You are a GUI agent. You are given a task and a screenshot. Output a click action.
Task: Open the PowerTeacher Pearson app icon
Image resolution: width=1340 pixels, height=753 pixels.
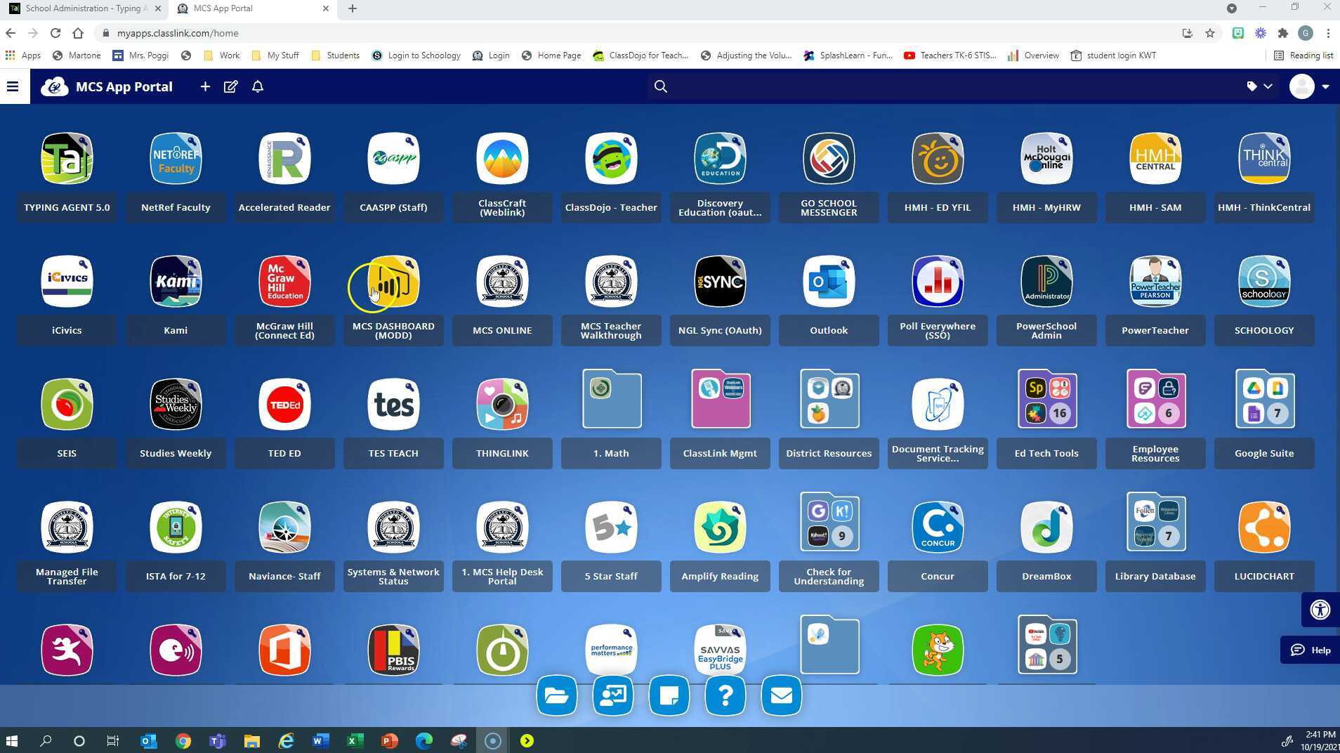pyautogui.click(x=1155, y=282)
